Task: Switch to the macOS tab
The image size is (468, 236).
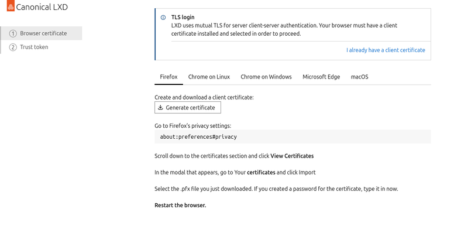Action: point(359,77)
